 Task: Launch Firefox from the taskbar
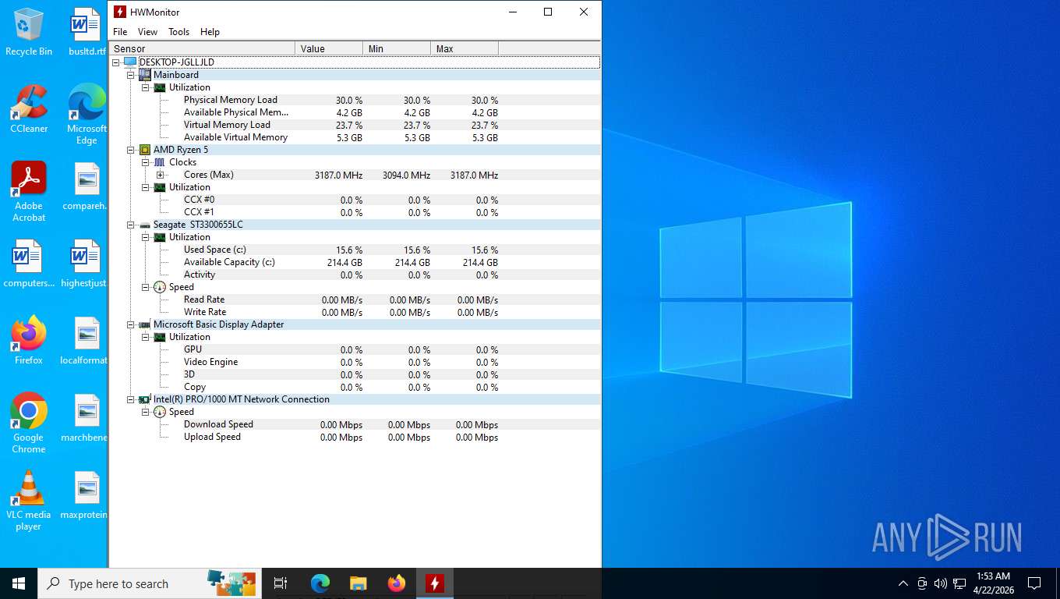pyautogui.click(x=397, y=583)
